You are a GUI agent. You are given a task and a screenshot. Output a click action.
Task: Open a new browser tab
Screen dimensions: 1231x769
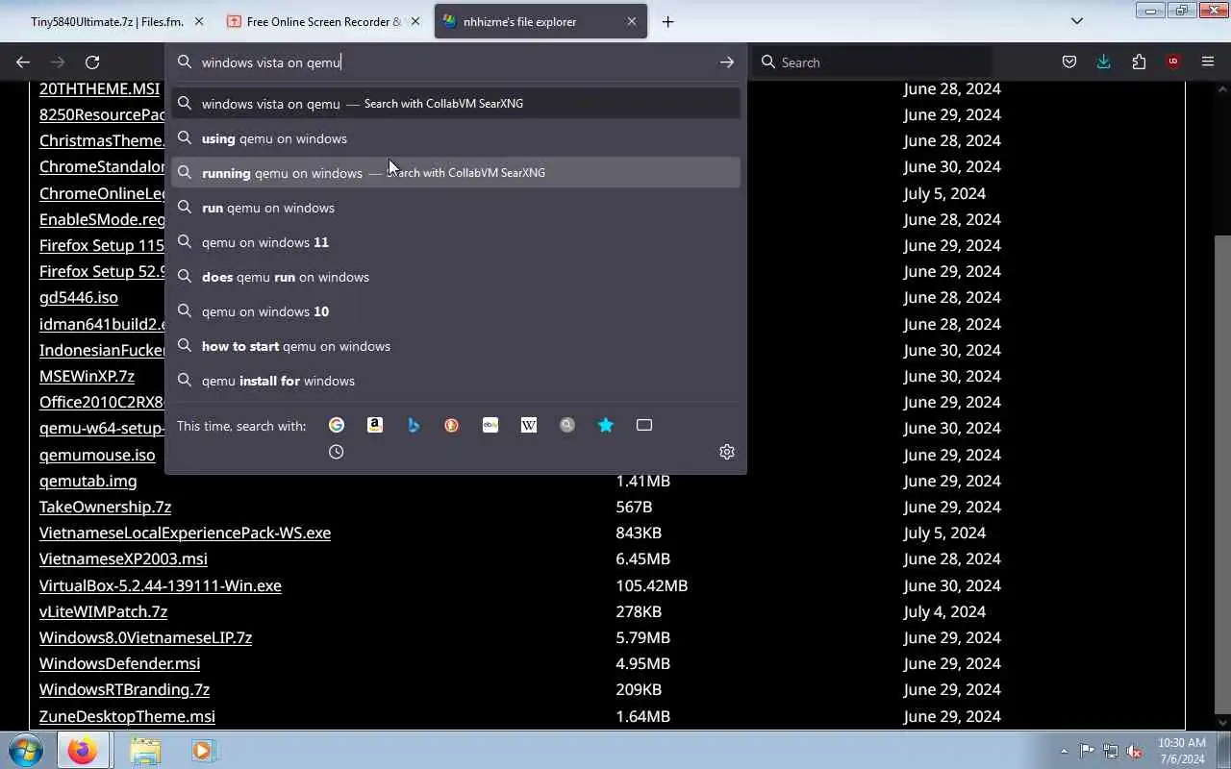pyautogui.click(x=667, y=21)
